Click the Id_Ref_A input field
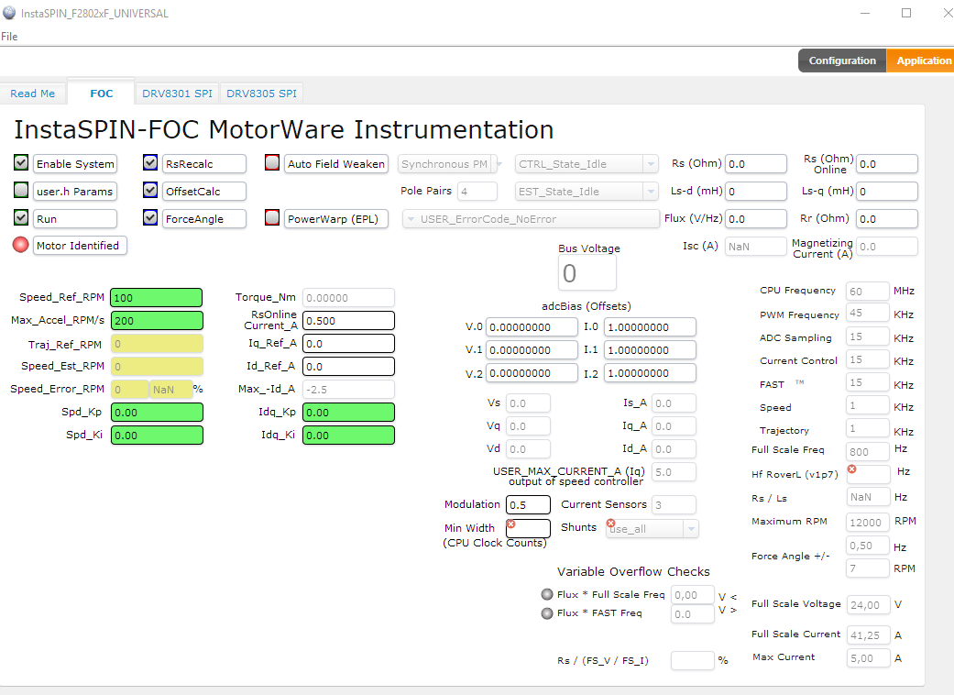The image size is (954, 695). coord(348,367)
